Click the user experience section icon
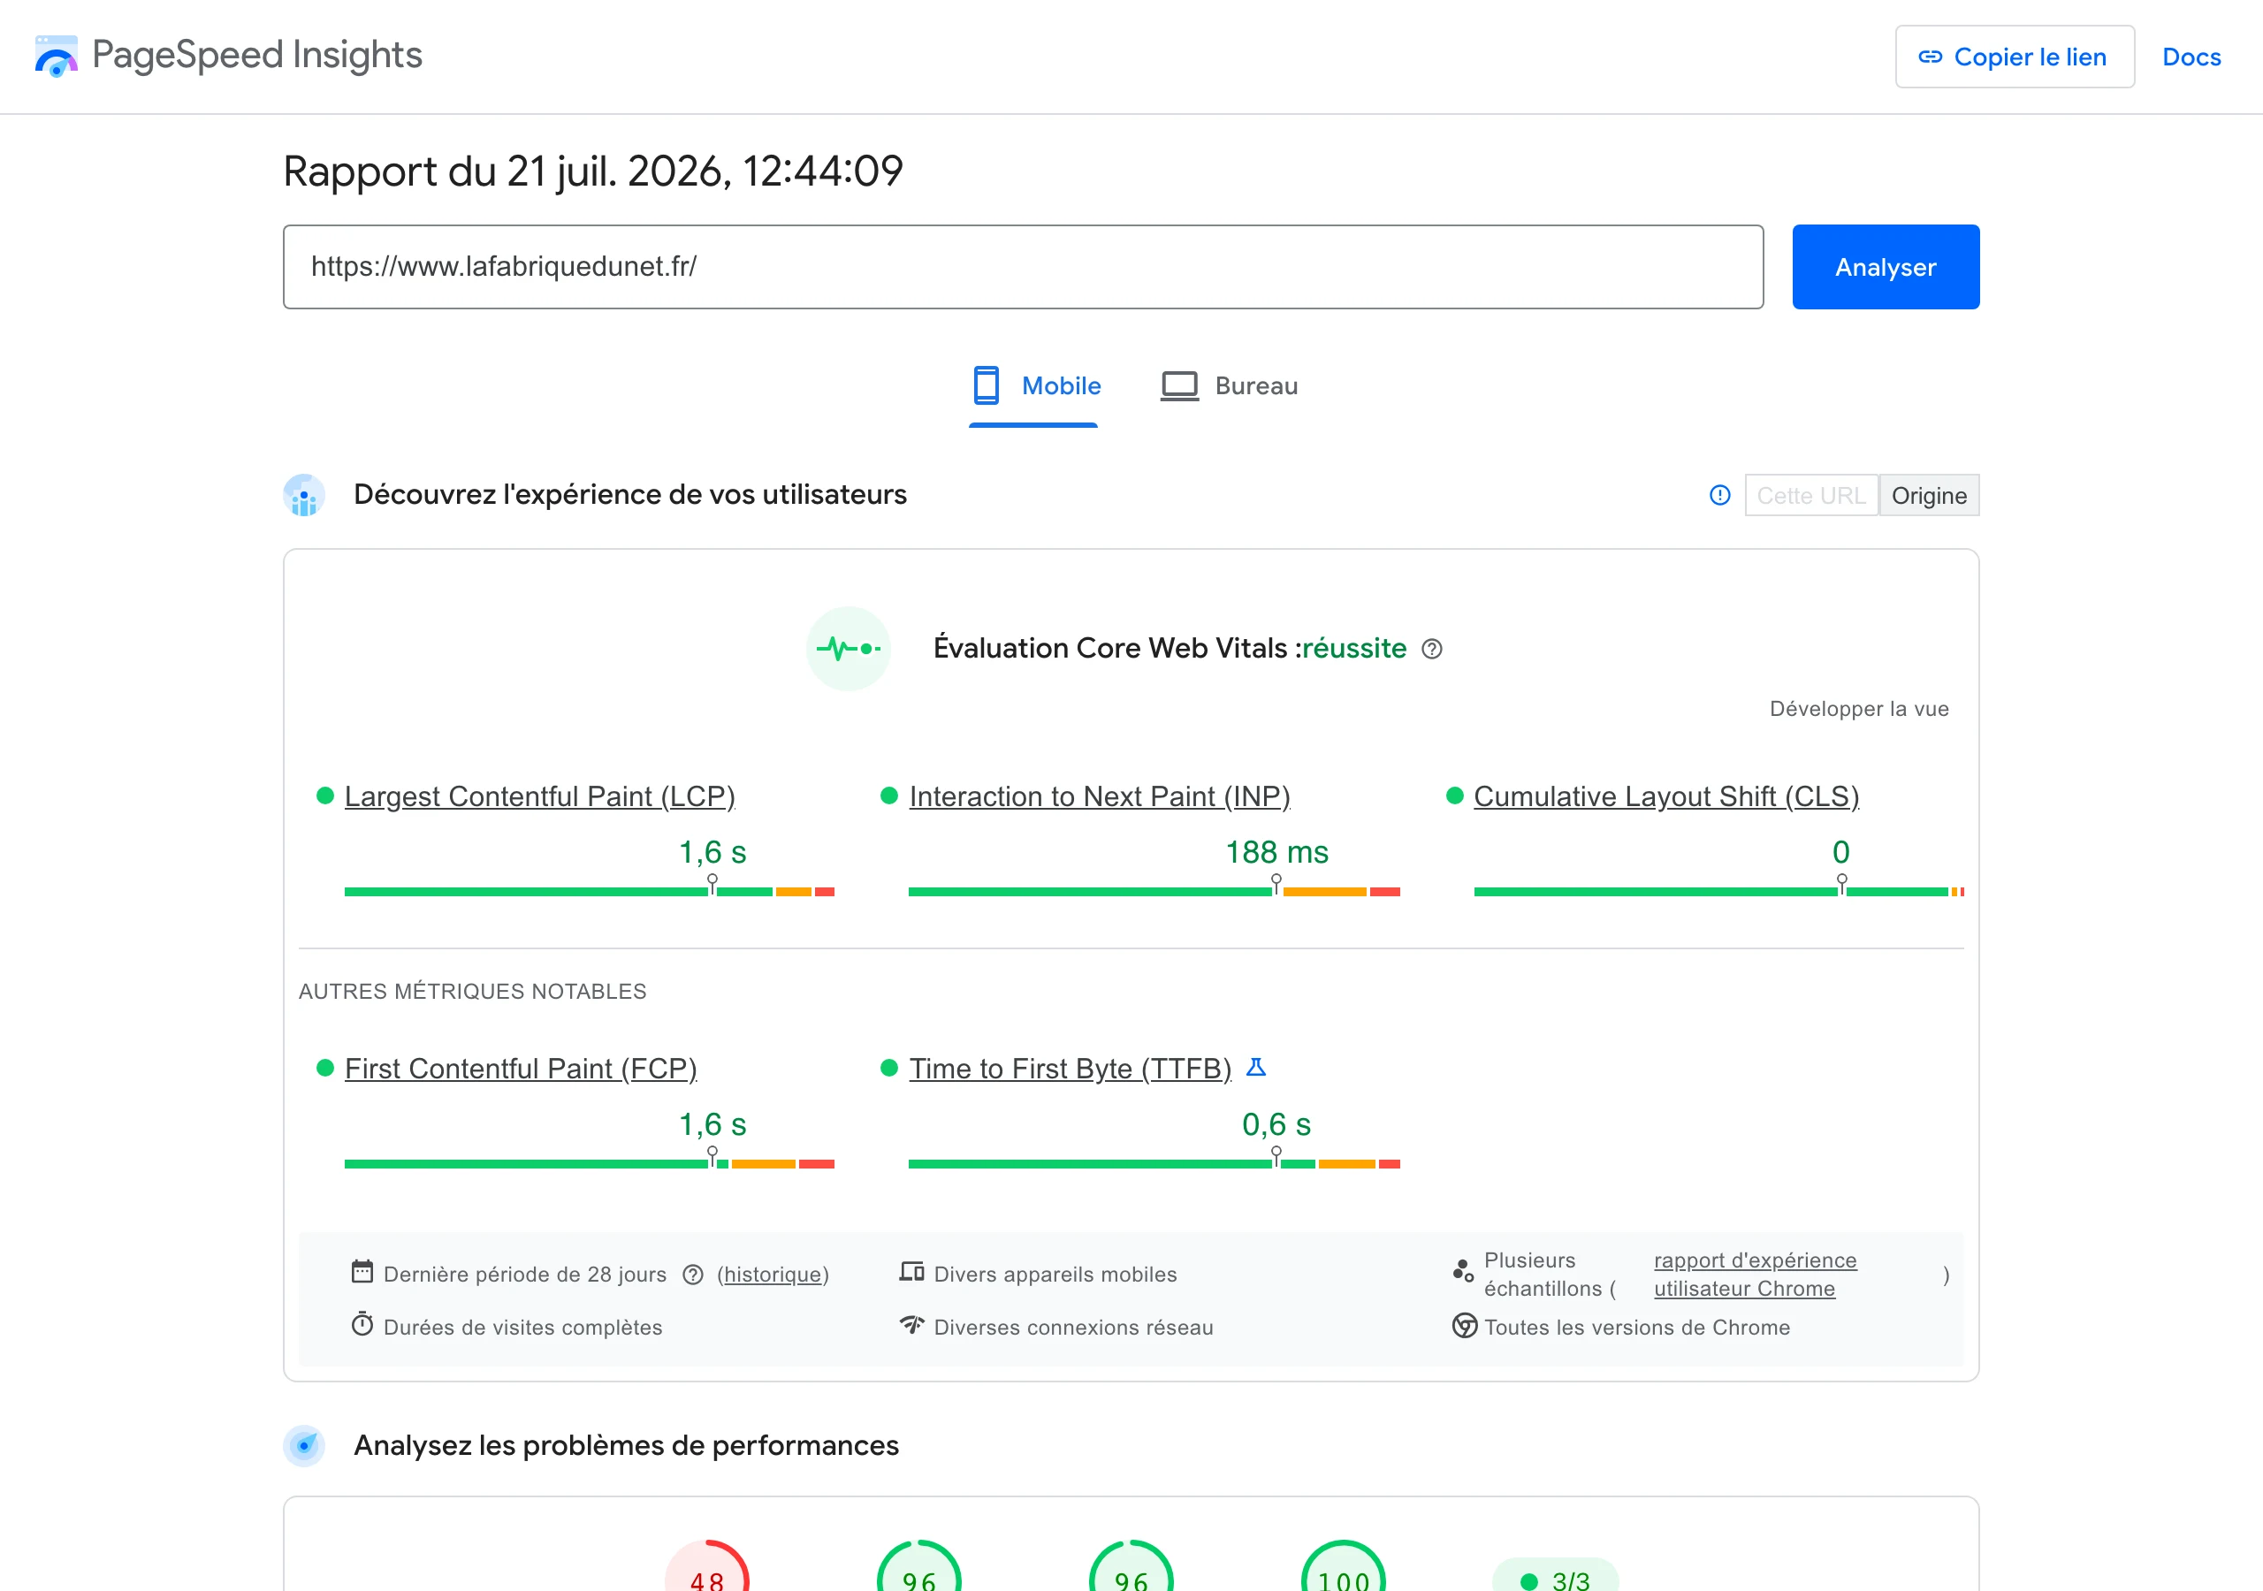2263x1591 pixels. pyautogui.click(x=305, y=495)
